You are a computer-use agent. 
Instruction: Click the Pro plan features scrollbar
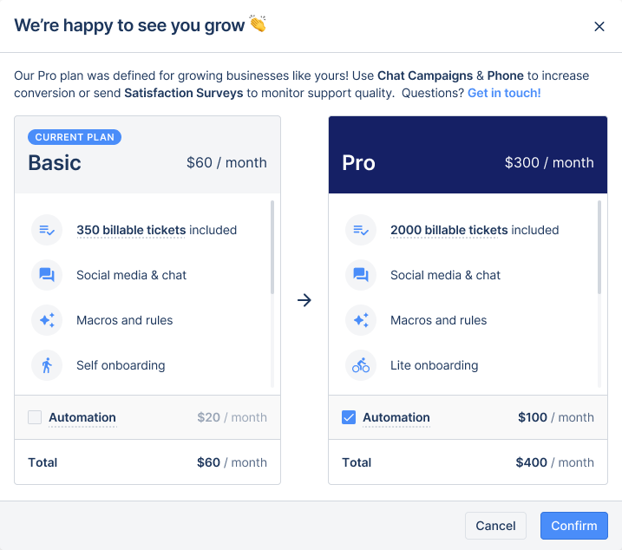[x=599, y=247]
